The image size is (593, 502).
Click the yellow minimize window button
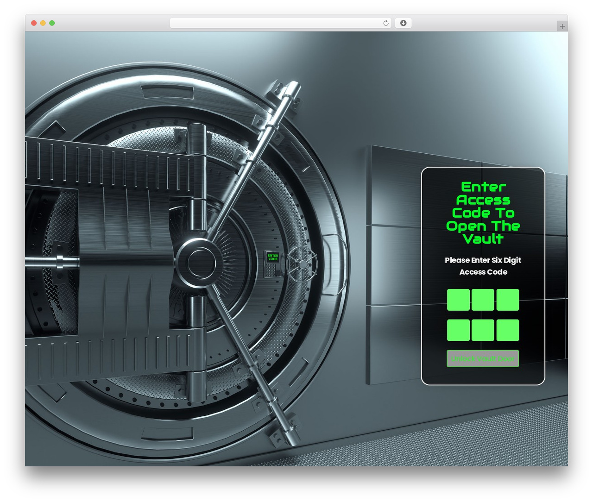coord(43,23)
